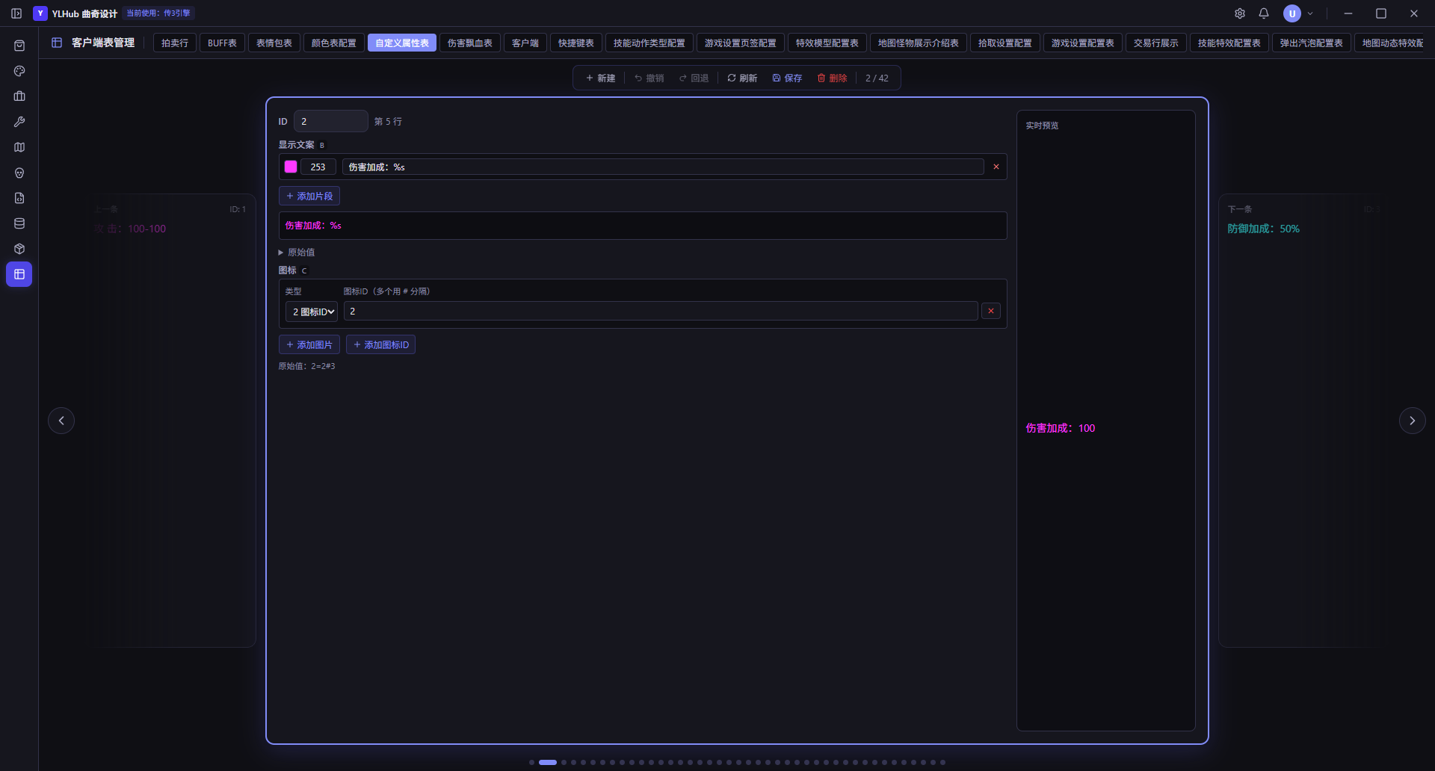Open the settings gear icon in title bar
The height and width of the screenshot is (771, 1435).
point(1240,13)
